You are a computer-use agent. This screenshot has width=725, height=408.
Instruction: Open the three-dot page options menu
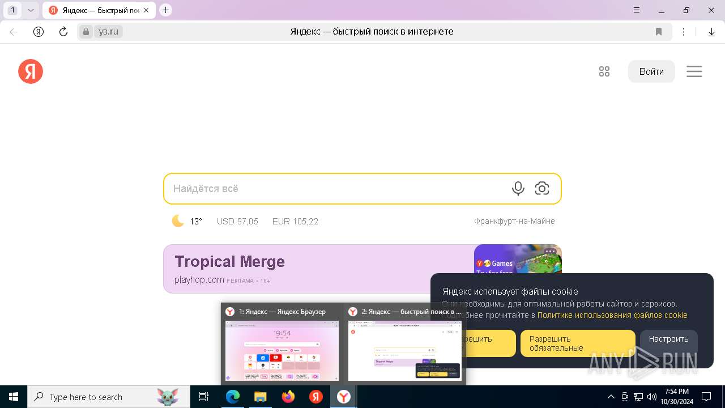tap(684, 32)
